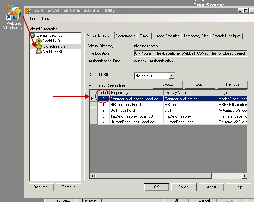Click the gear icon next to WebLink8
Viewport: 254px width, 202px height.
tap(39, 41)
